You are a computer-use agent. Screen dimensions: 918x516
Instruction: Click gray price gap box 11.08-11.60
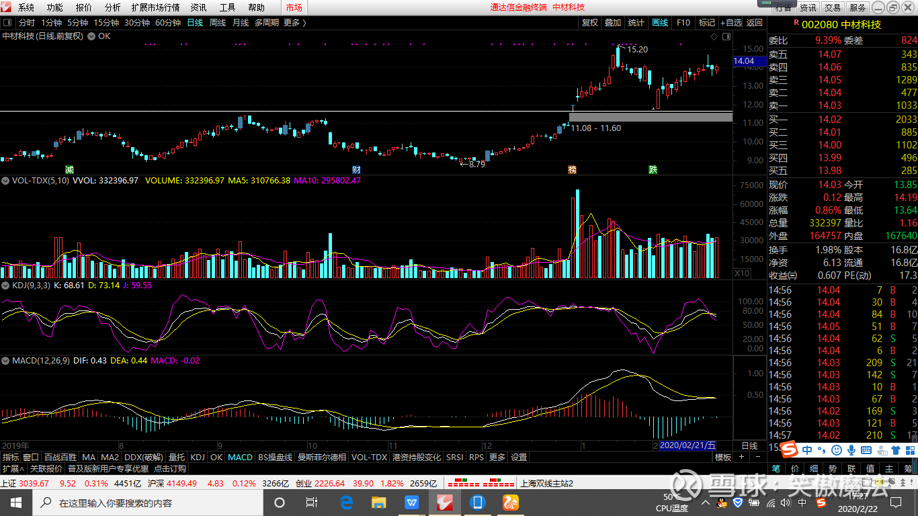point(651,117)
